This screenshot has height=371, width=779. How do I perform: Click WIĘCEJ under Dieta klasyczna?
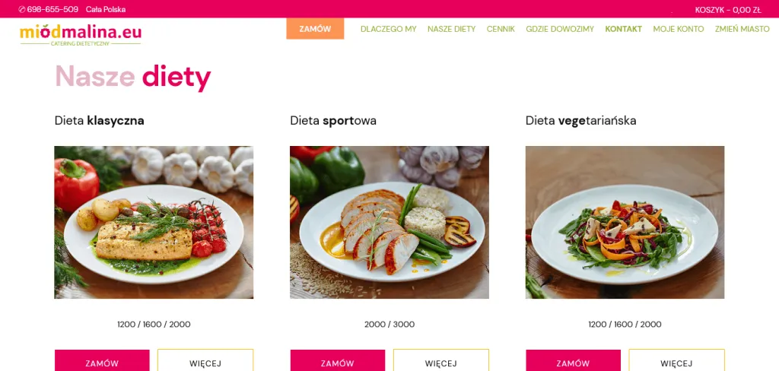(205, 360)
